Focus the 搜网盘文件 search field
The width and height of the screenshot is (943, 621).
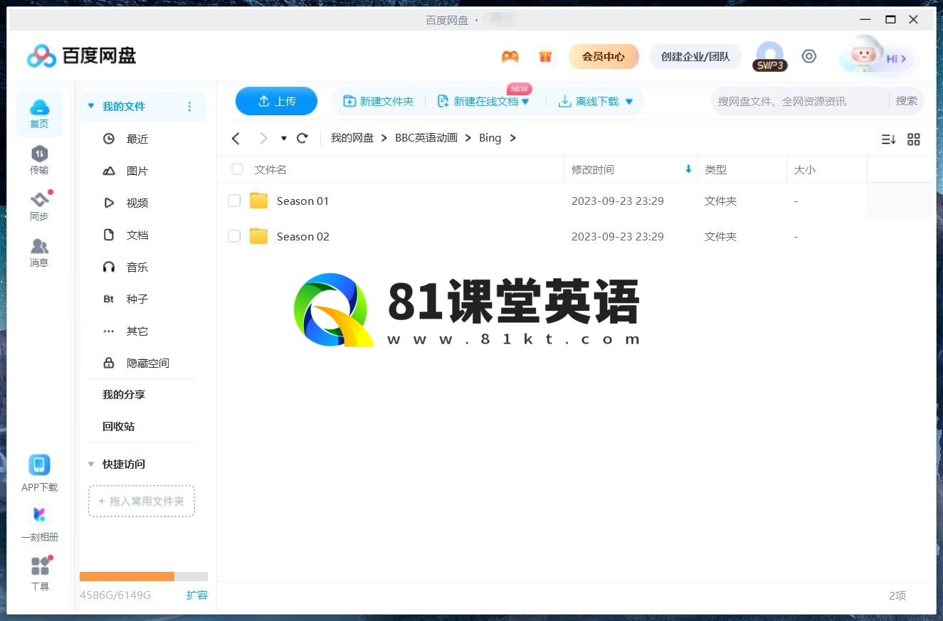(x=800, y=101)
